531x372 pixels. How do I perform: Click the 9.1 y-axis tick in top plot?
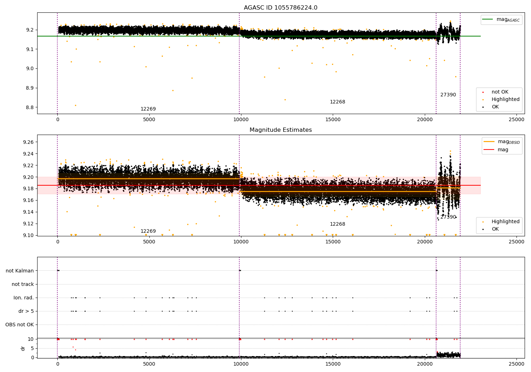[30, 49]
